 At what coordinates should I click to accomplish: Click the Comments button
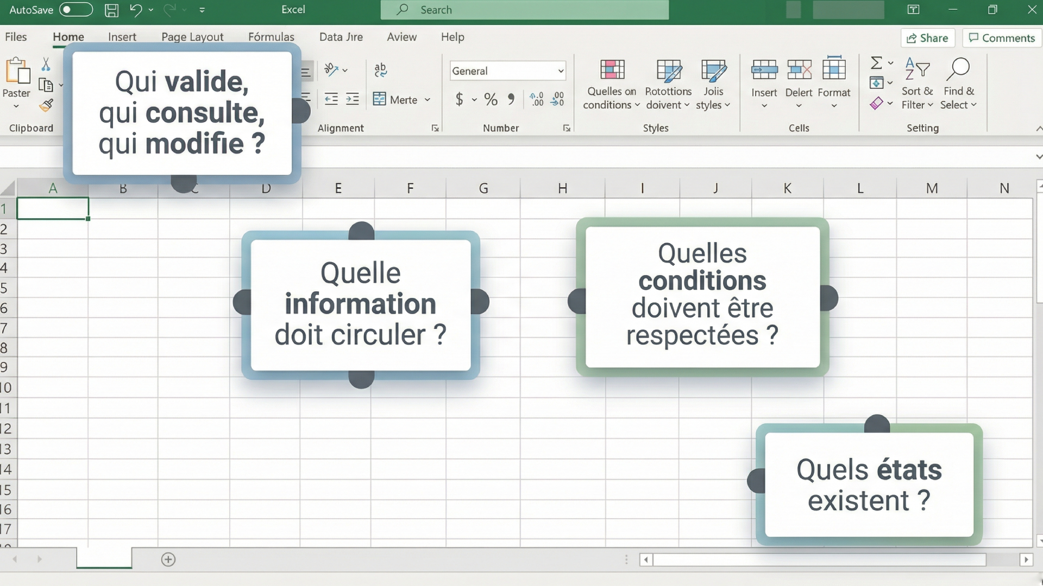(1002, 38)
